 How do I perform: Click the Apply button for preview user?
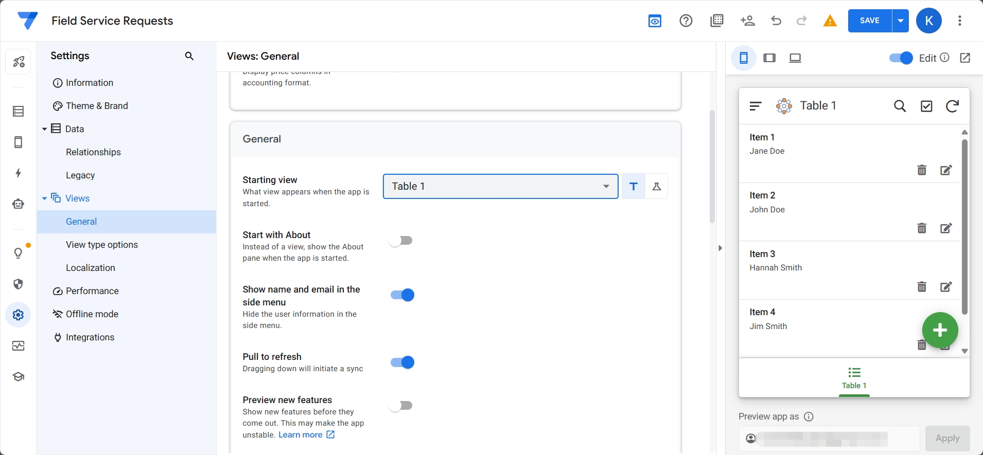click(x=947, y=439)
